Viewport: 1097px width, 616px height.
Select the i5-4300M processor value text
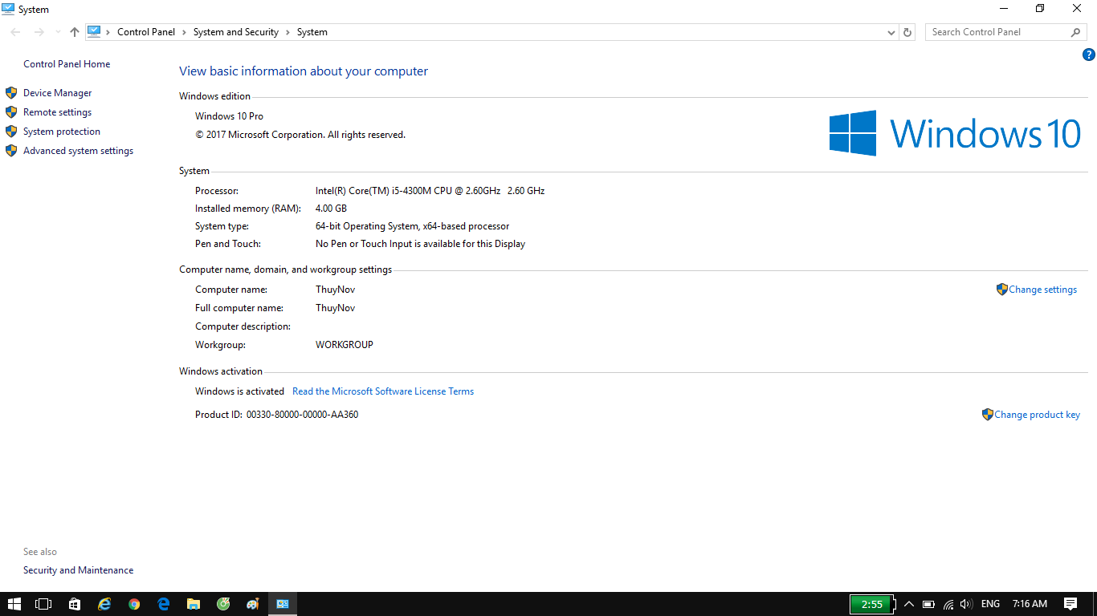click(x=430, y=191)
